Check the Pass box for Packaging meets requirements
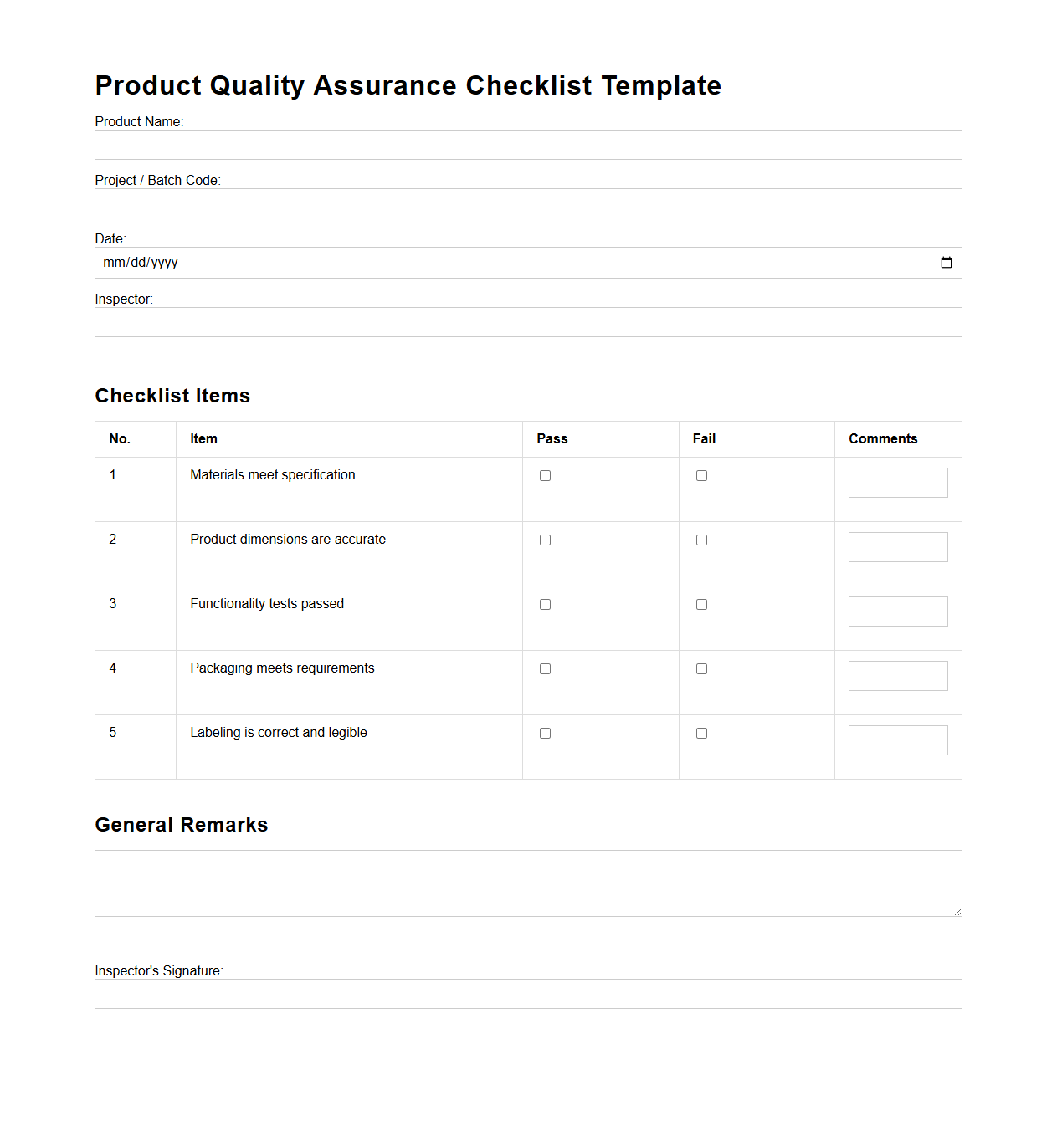 pyautogui.click(x=545, y=668)
